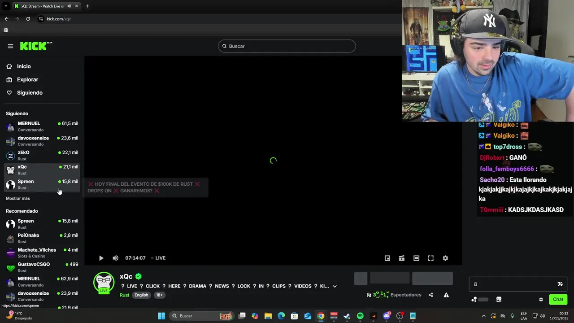The width and height of the screenshot is (574, 323).
Task: Open the browser tab search dropdown
Action: (6, 6)
